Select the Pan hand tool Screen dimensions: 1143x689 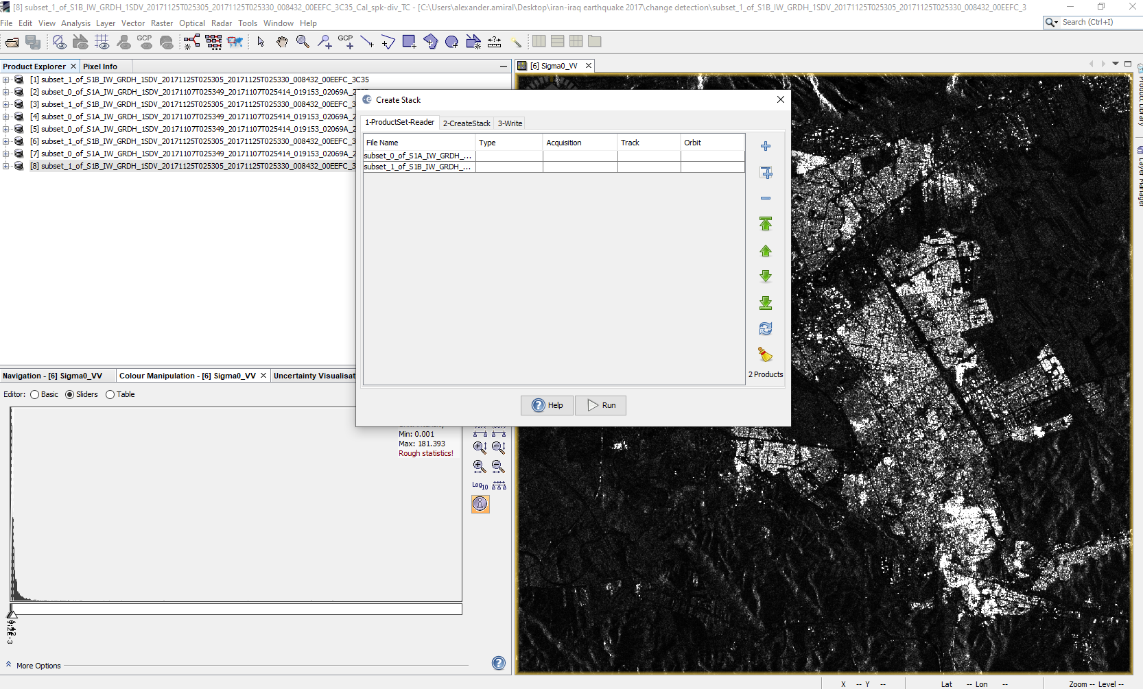(x=281, y=43)
